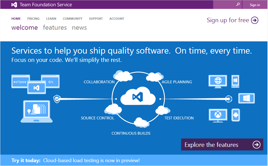Switch to the features tab
This screenshot has height=166, width=268.
pyautogui.click(x=55, y=27)
